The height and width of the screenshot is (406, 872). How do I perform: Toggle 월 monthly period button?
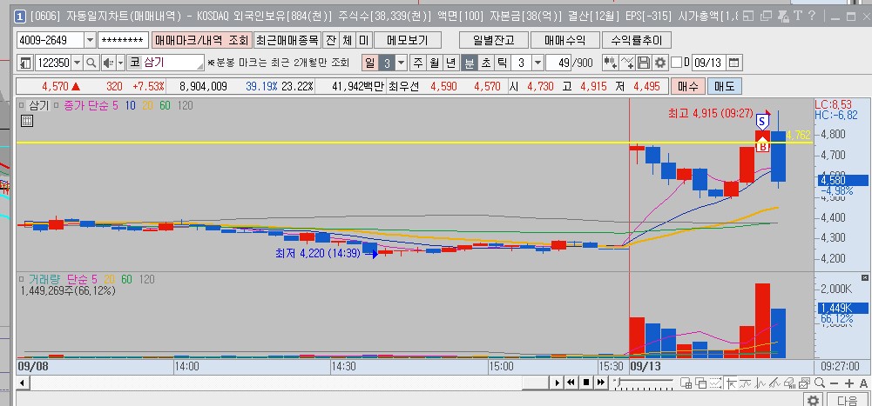(434, 63)
